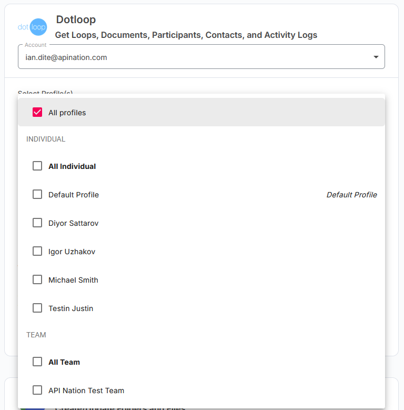Tick the Default Profile checkbox
This screenshot has height=410, width=404.
pos(37,194)
